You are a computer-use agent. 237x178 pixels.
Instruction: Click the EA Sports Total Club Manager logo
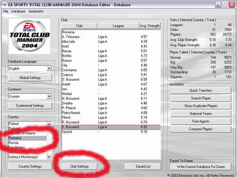coord(30,36)
